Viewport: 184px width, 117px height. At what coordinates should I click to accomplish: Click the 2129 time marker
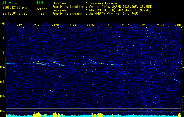161,25
